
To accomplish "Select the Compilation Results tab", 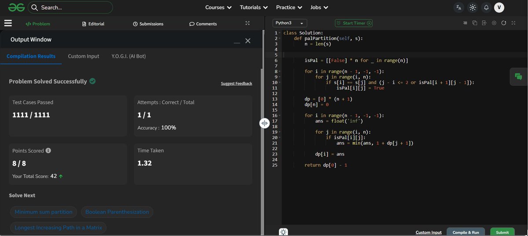I will point(31,56).
